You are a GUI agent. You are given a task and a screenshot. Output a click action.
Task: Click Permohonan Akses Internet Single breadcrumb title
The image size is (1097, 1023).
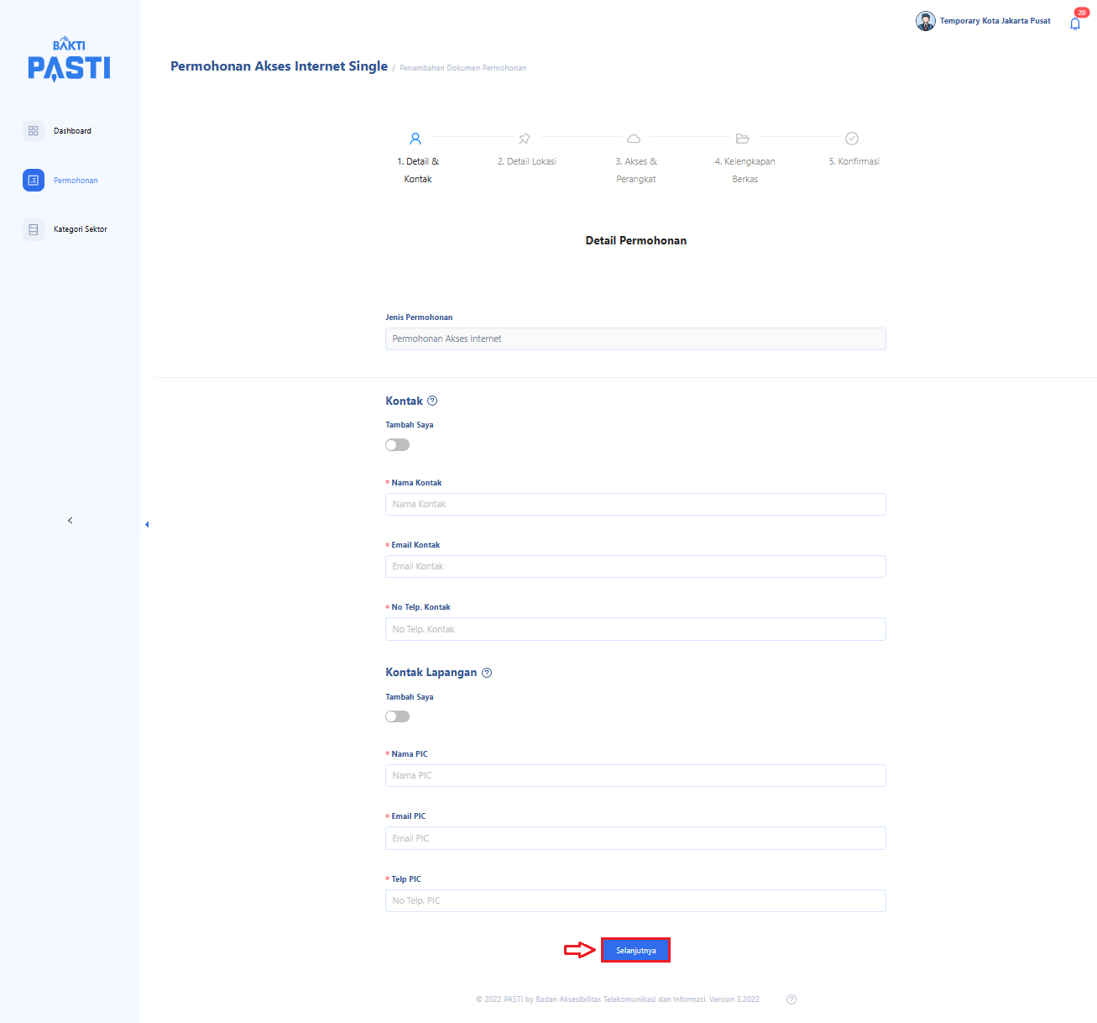click(279, 66)
